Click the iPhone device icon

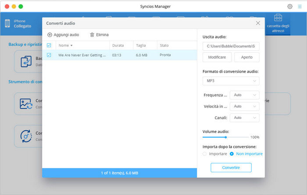(x=7, y=24)
